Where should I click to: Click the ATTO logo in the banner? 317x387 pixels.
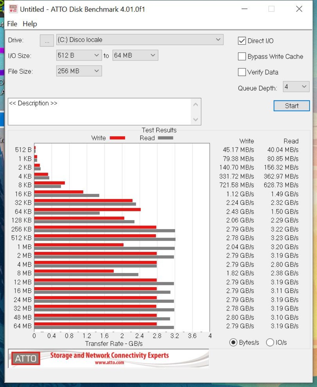26,358
